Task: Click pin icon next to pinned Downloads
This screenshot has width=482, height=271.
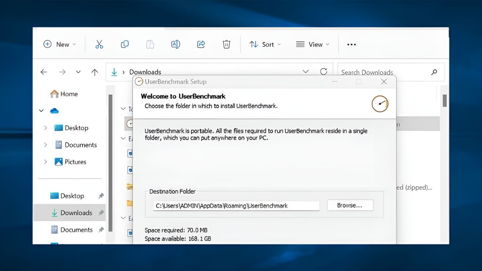Action: coord(101,213)
